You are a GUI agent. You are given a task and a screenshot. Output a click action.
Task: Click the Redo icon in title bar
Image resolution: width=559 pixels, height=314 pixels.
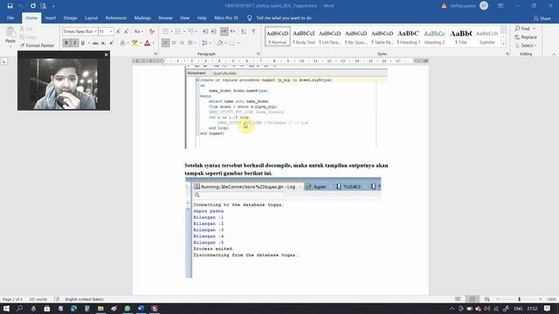pos(33,6)
